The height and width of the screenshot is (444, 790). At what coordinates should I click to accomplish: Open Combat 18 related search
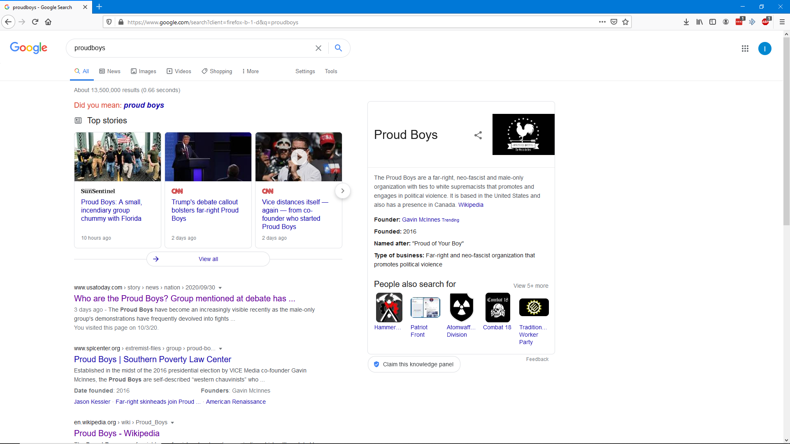(x=497, y=312)
